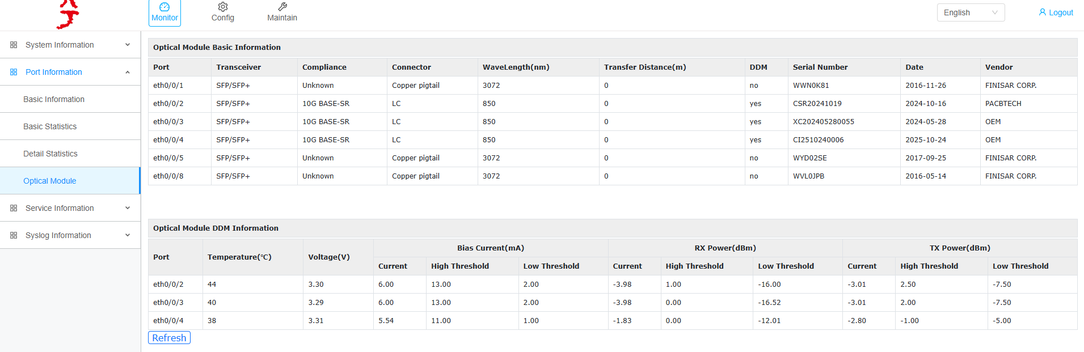The height and width of the screenshot is (352, 1084).
Task: Click the red logo in top-left corner
Action: tap(68, 14)
